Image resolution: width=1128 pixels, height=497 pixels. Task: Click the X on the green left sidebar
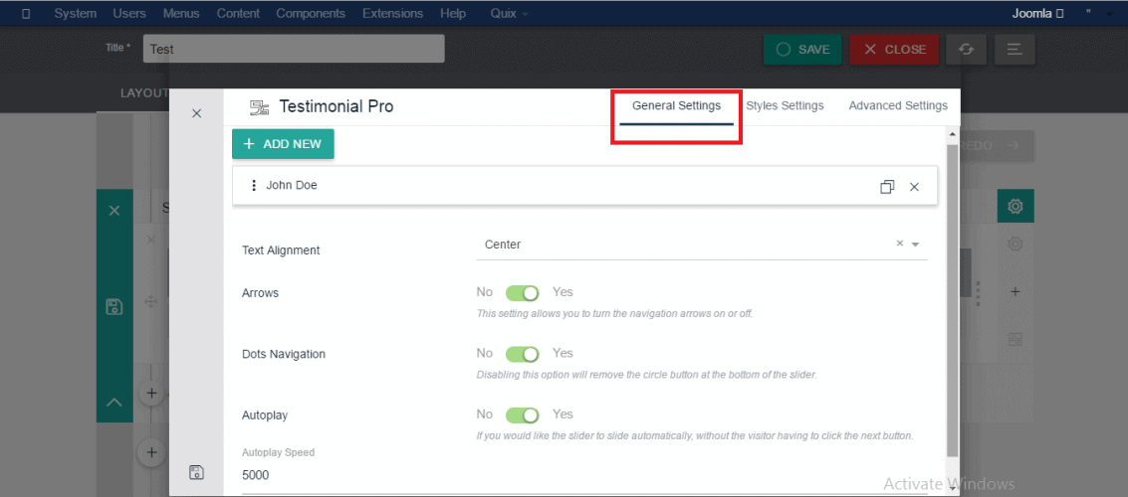coord(114,211)
